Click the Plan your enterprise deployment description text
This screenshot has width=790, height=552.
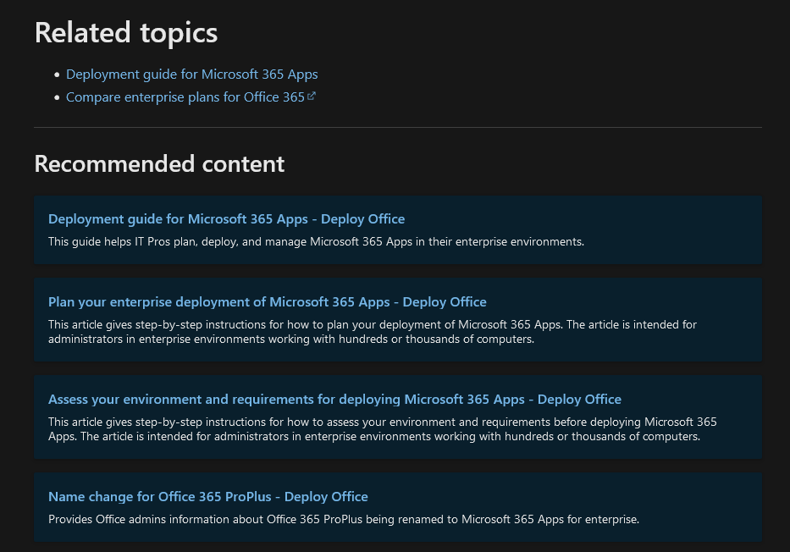373,331
